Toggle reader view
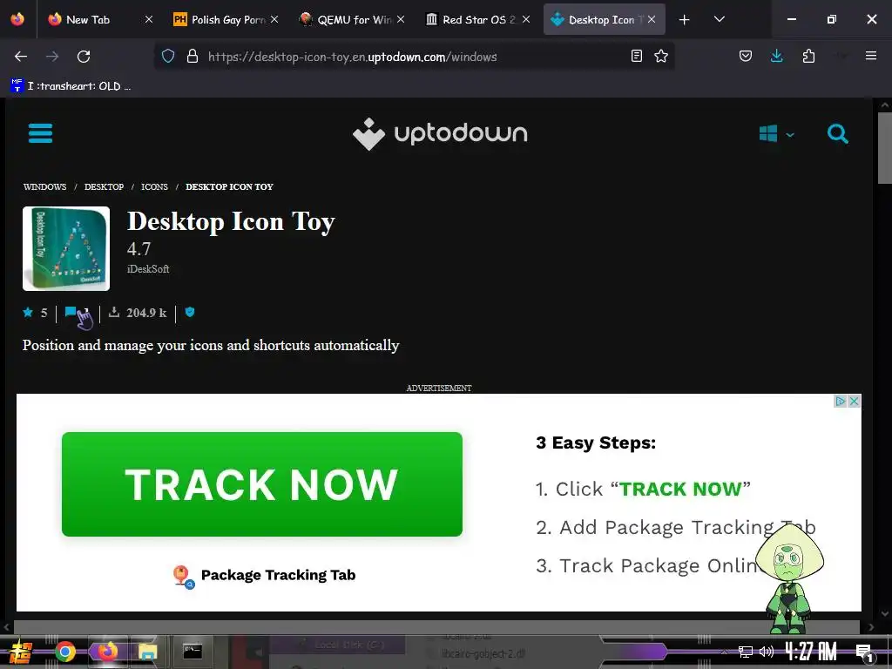Image resolution: width=892 pixels, height=669 pixels. [x=637, y=56]
